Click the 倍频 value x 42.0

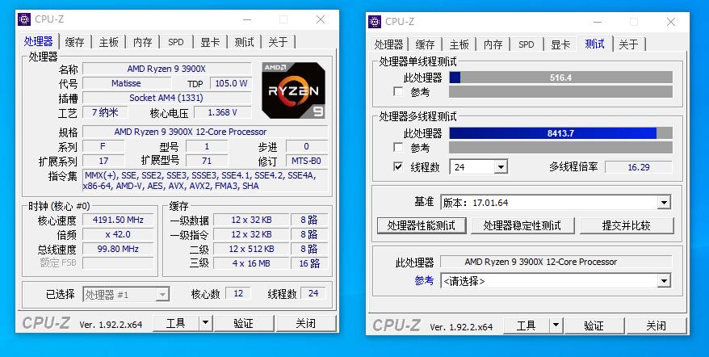point(118,234)
